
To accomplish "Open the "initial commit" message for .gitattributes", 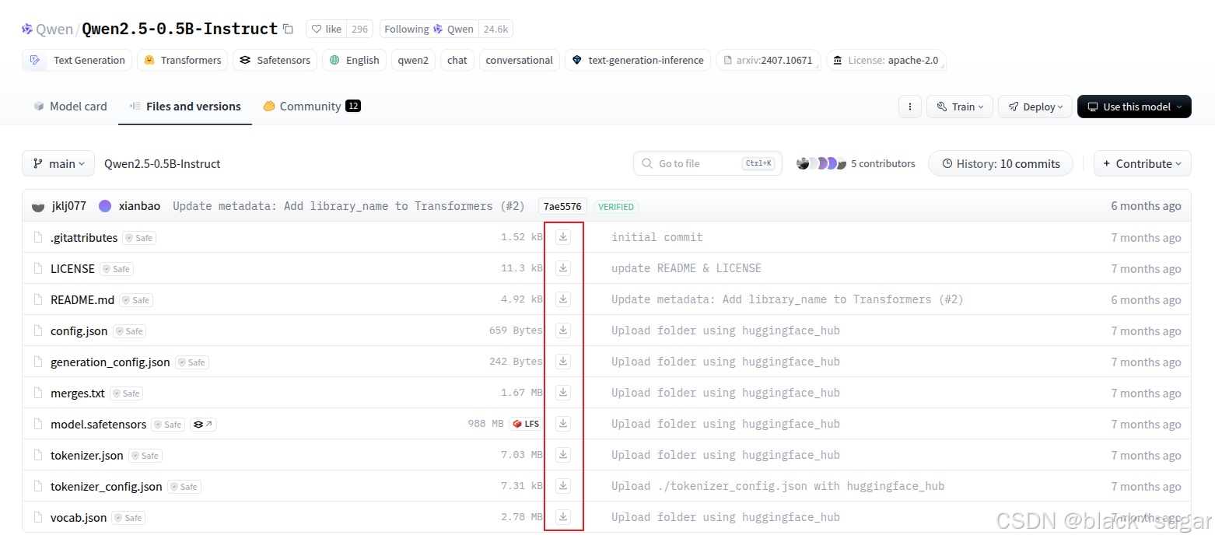I will pyautogui.click(x=657, y=237).
